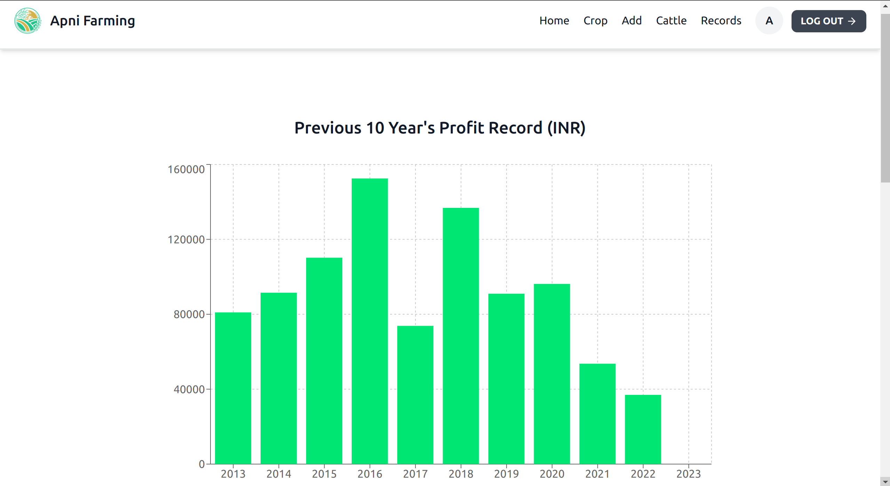This screenshot has width=890, height=486.
Task: Click the Apni Farming brand title
Action: [x=93, y=21]
